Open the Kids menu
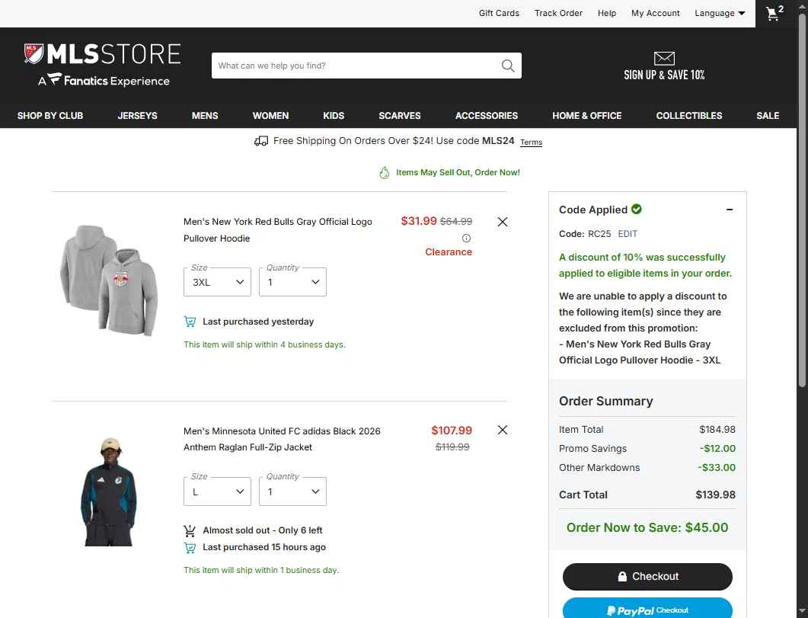Screen dimensions: 808x618 [334, 116]
